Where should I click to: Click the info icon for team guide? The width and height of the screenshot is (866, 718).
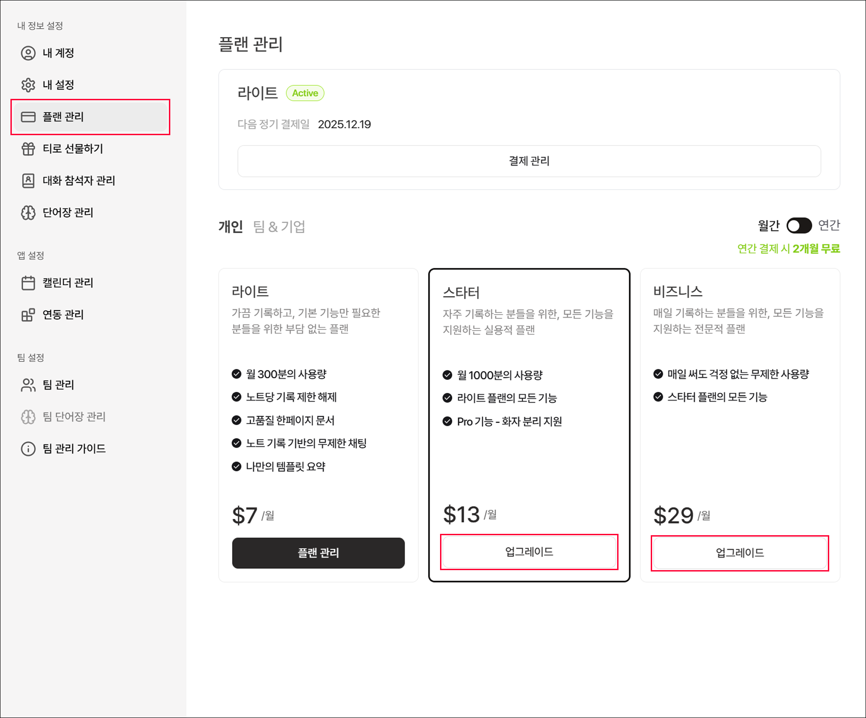point(28,449)
